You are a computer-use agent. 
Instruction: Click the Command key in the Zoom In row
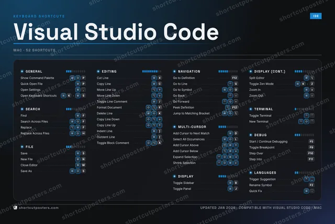point(306,90)
